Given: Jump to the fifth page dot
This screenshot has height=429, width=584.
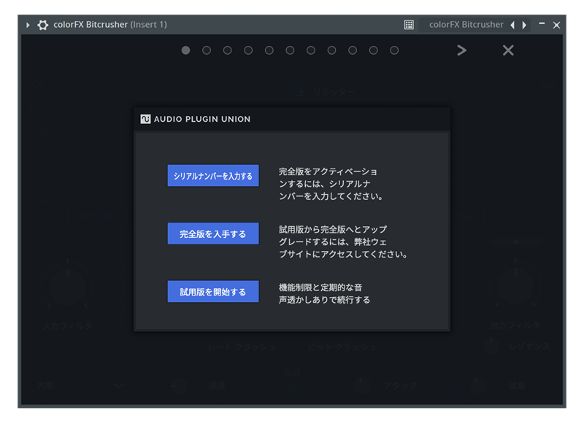Looking at the screenshot, I should [269, 50].
